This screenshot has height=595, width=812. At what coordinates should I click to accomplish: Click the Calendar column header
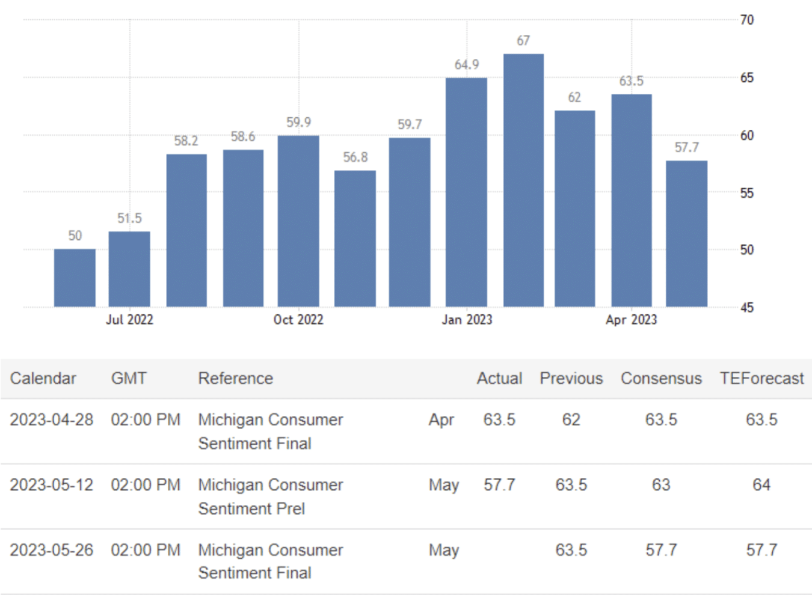click(x=43, y=379)
